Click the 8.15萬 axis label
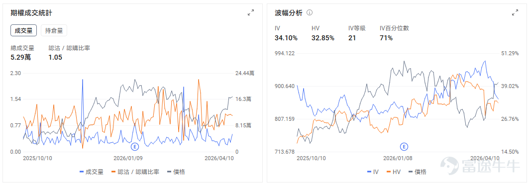The image size is (530, 184). tap(243, 126)
